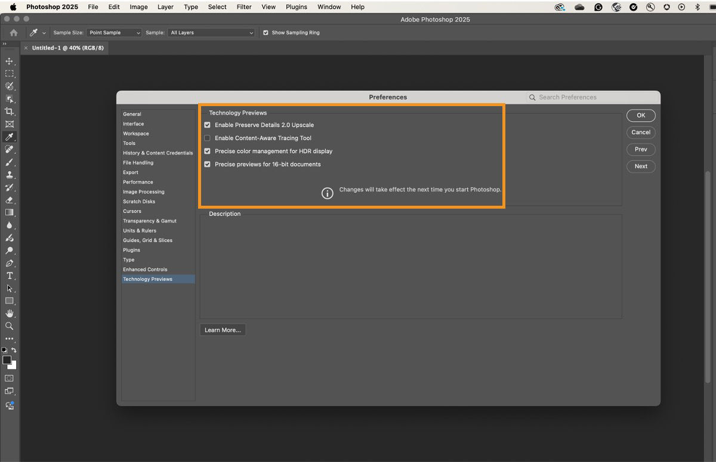Enable the Content-Aware Tracing Tool checkbox
Screen dimensions: 716x462
pyautogui.click(x=207, y=138)
